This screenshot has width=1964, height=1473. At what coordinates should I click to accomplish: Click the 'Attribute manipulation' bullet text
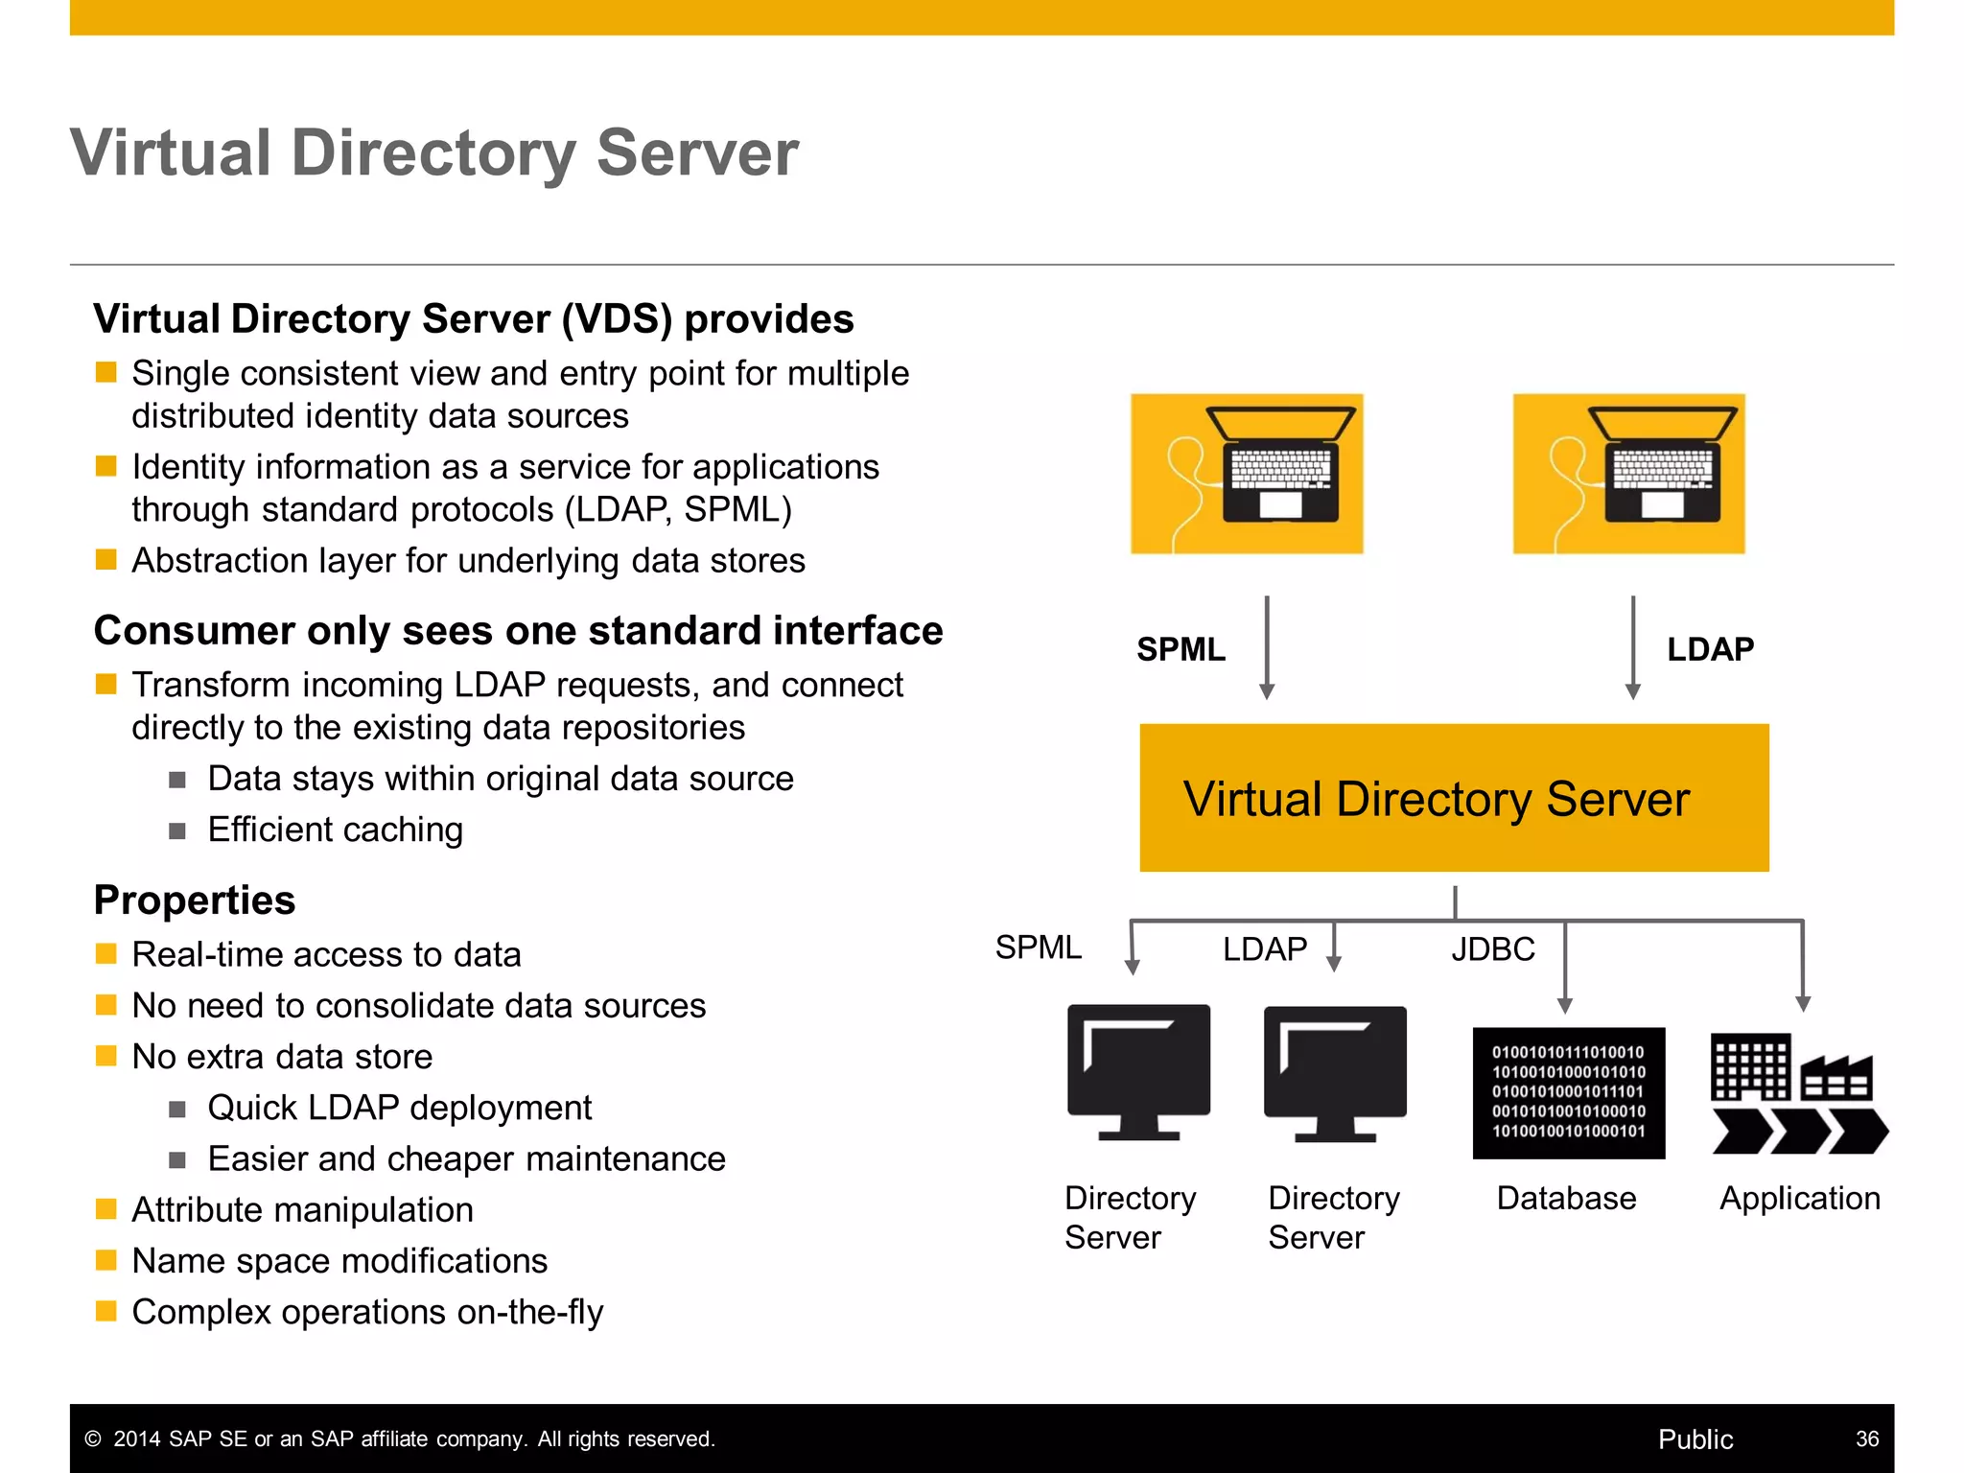(302, 1210)
